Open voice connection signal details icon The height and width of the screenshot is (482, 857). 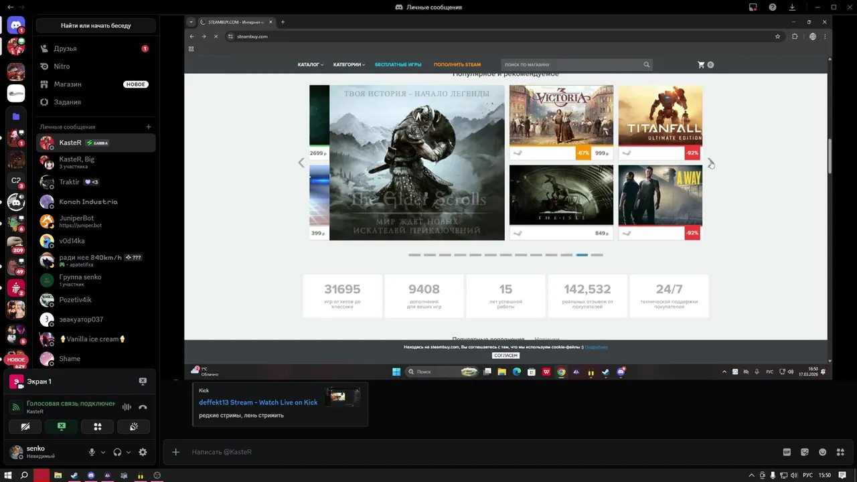tap(16, 407)
